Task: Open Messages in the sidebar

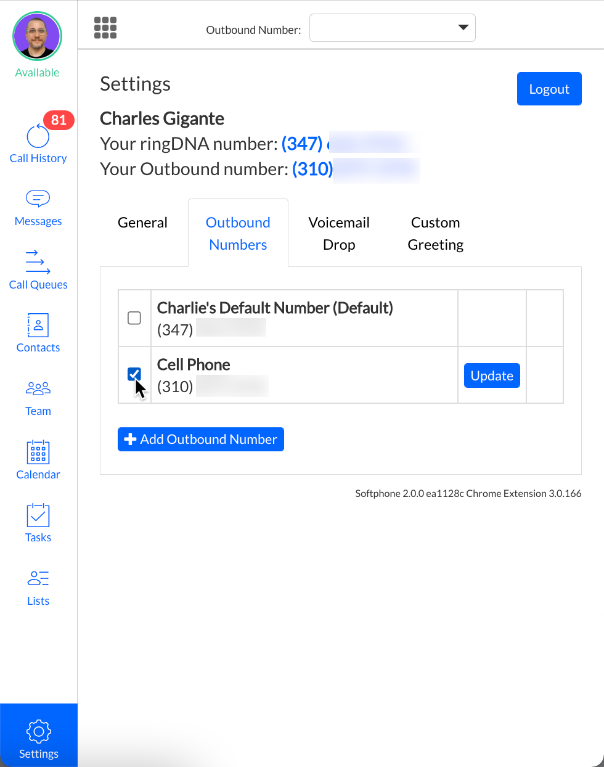Action: [x=38, y=199]
